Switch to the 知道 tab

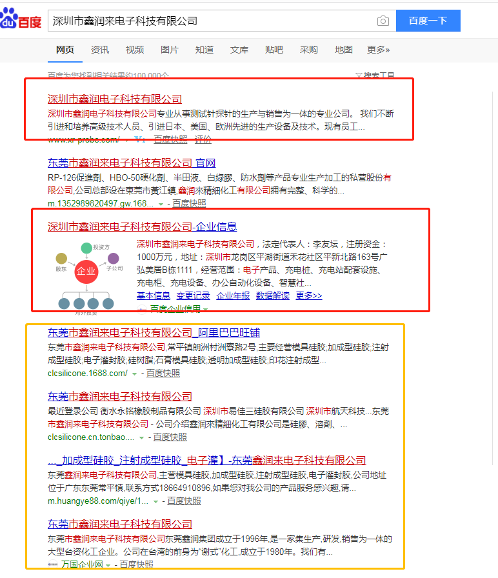(x=204, y=50)
